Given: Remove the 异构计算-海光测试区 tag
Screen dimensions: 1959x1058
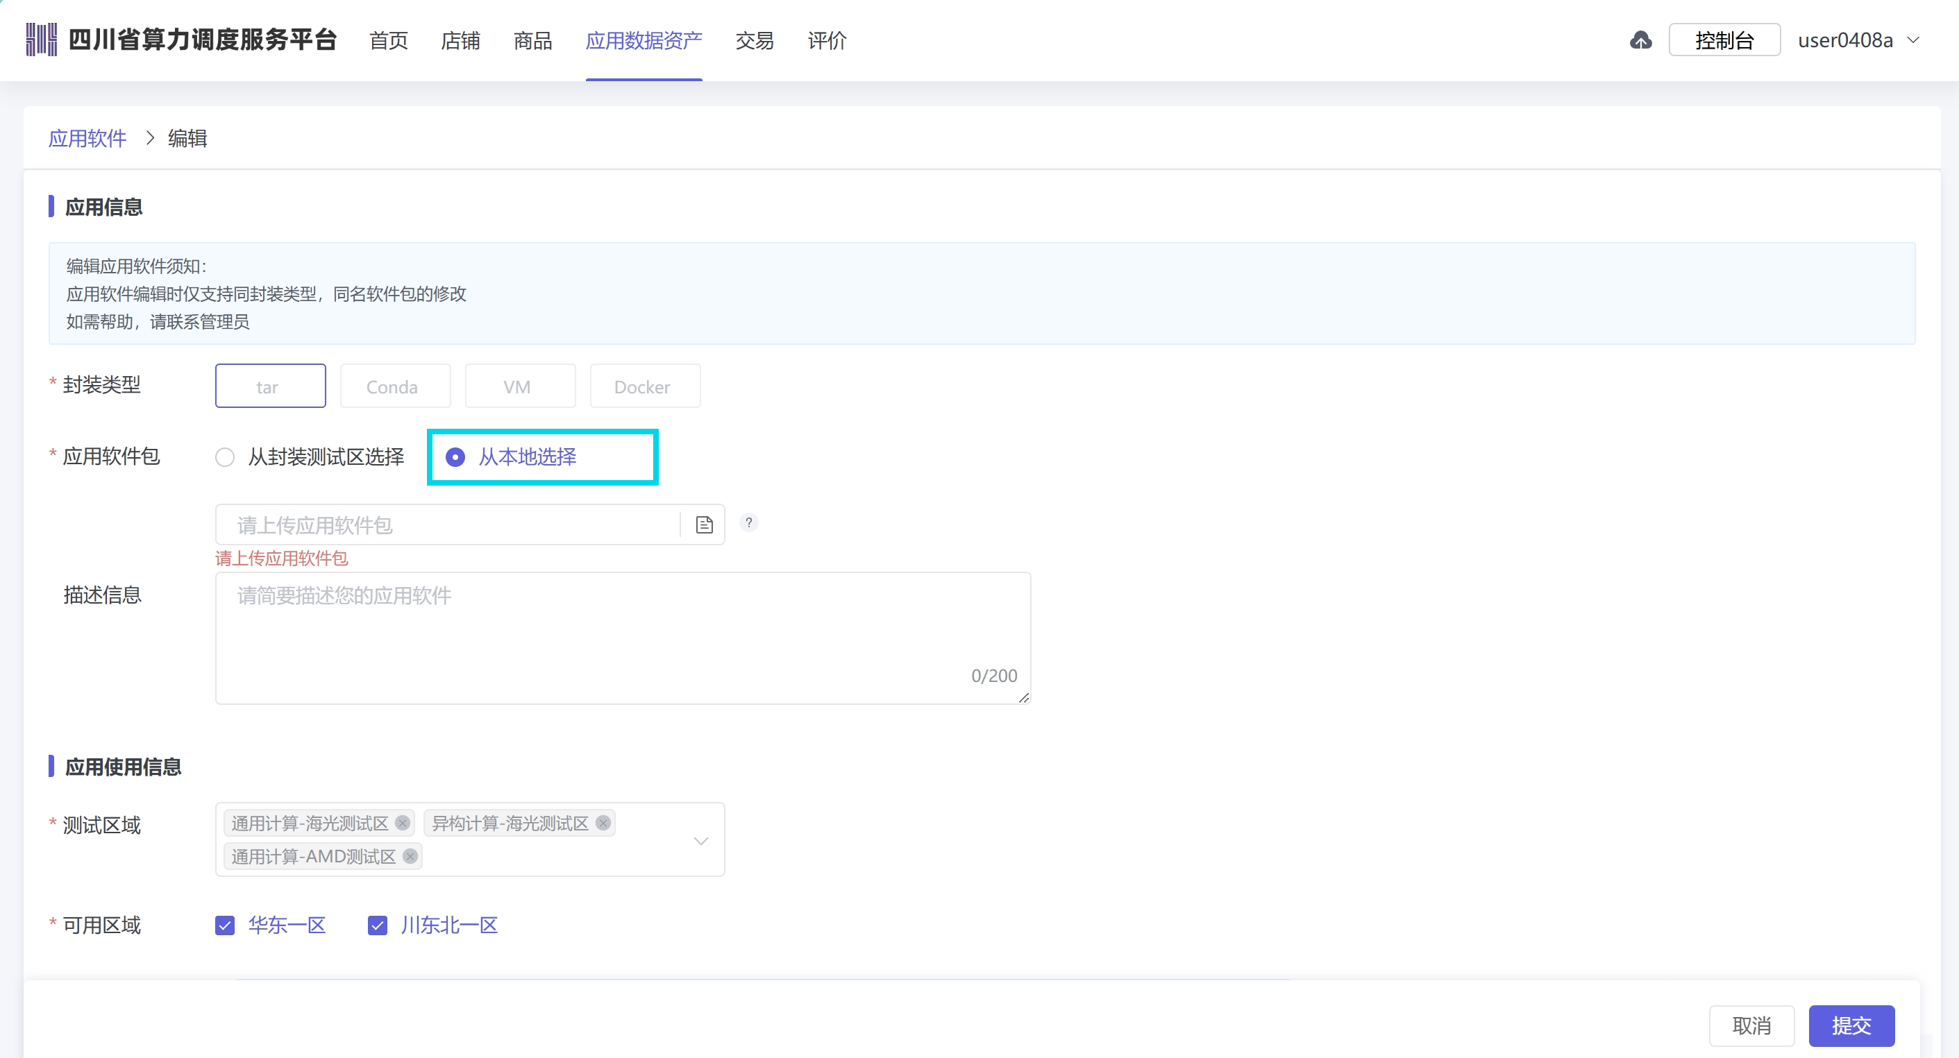Looking at the screenshot, I should 603,823.
